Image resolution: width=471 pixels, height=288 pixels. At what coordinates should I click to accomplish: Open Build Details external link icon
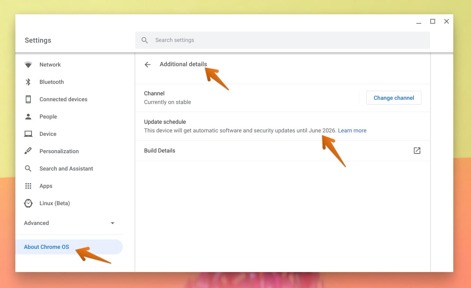click(417, 150)
